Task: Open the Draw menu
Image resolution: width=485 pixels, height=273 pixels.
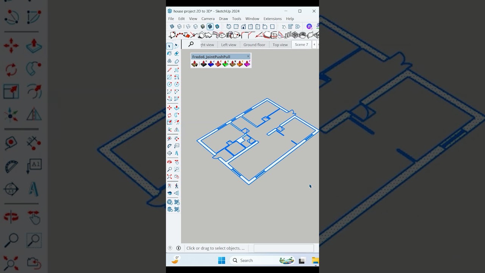Action: pyautogui.click(x=224, y=19)
